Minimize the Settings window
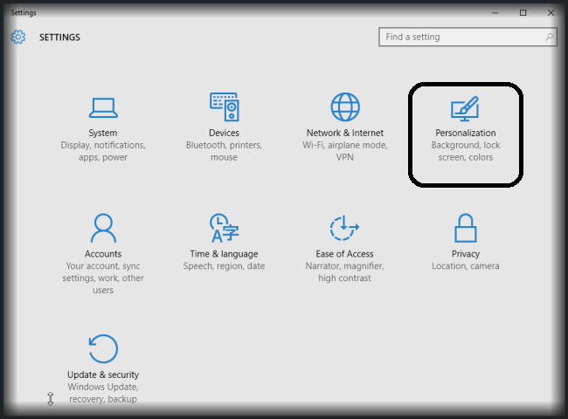Screen dimensions: 568x419 [x=495, y=13]
